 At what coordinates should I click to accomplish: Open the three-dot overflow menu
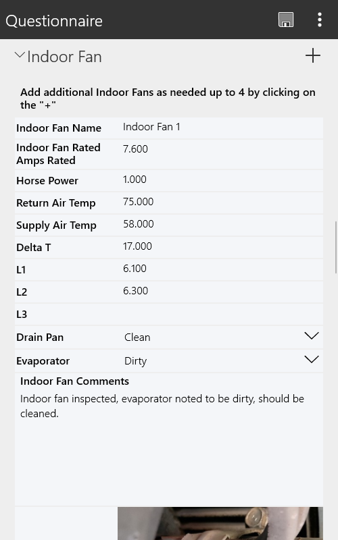(320, 20)
